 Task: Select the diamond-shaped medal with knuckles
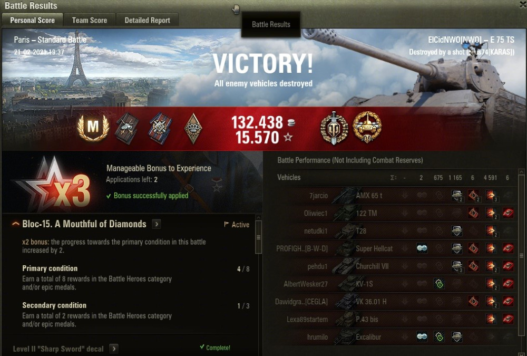[193, 129]
